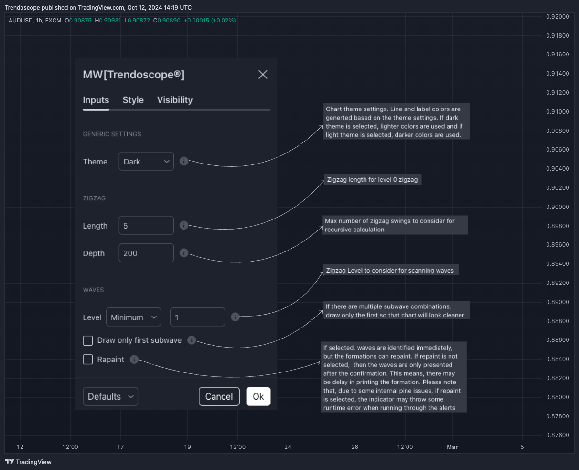Click the info icon beside Length field
Screen dimensions: 579x470
(x=184, y=225)
